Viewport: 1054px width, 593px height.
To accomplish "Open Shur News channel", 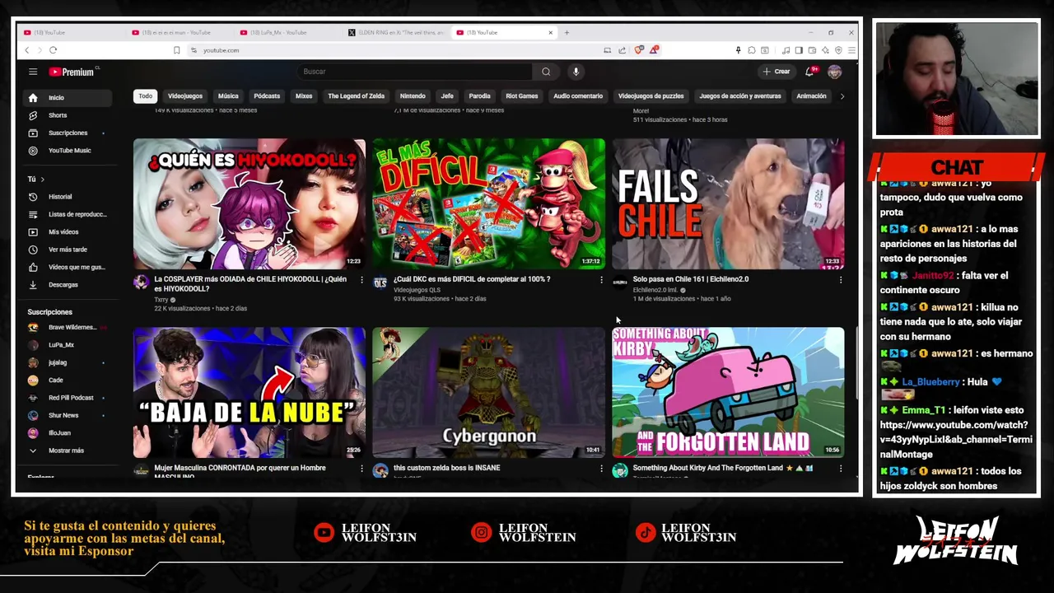I will [x=69, y=415].
